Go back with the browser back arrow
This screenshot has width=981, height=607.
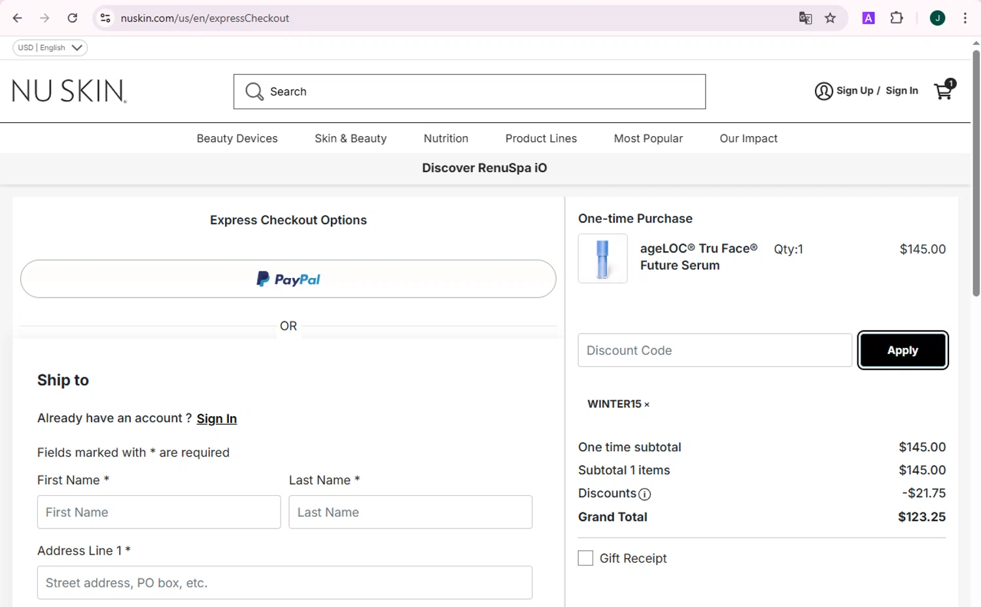(x=18, y=18)
